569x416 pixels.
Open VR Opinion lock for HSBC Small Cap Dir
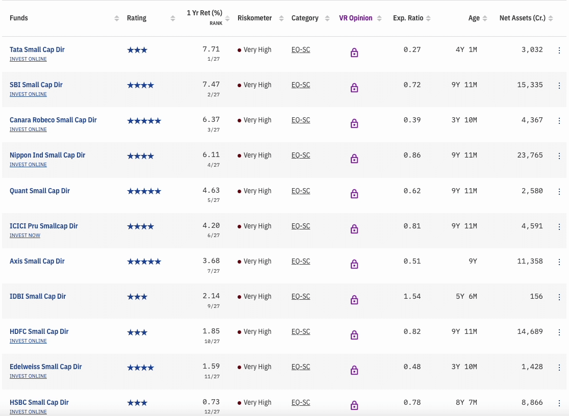(x=354, y=405)
